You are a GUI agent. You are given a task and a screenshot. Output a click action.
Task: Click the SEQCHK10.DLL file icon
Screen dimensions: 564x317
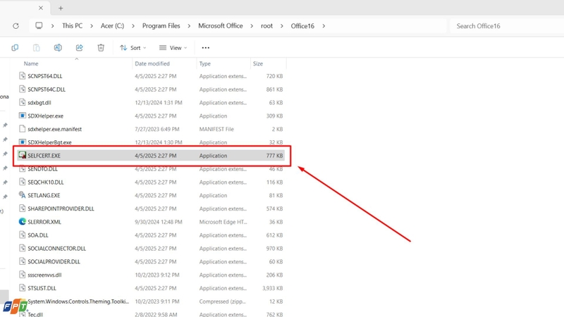click(x=23, y=182)
